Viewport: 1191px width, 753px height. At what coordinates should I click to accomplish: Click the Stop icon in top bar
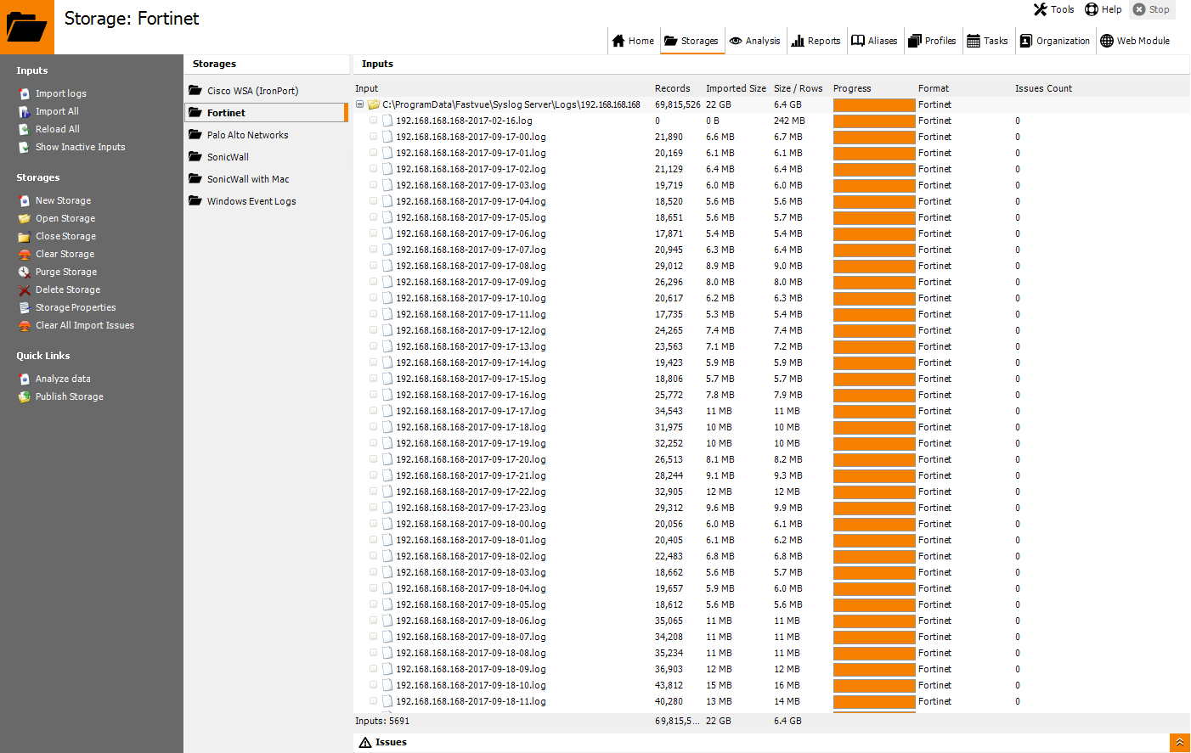pyautogui.click(x=1139, y=9)
